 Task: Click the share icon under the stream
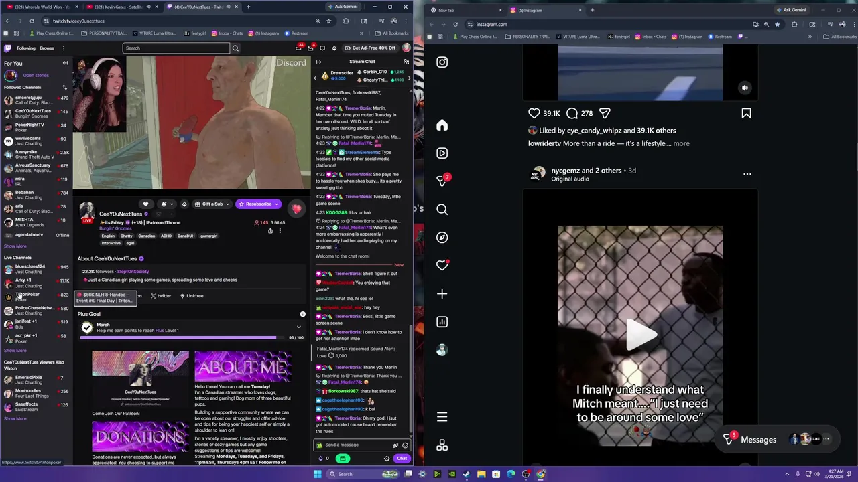(x=270, y=231)
